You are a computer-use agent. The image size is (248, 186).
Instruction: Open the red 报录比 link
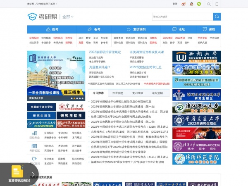point(69,43)
